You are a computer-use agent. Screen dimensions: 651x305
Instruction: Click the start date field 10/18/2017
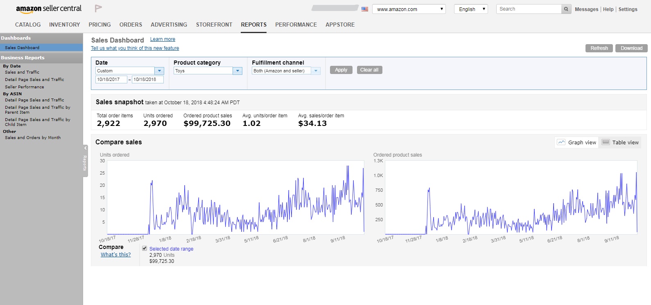(111, 79)
